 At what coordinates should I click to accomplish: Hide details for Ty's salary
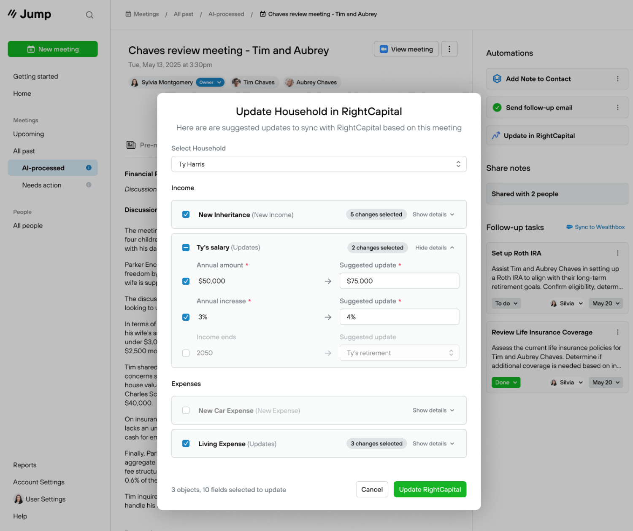435,248
